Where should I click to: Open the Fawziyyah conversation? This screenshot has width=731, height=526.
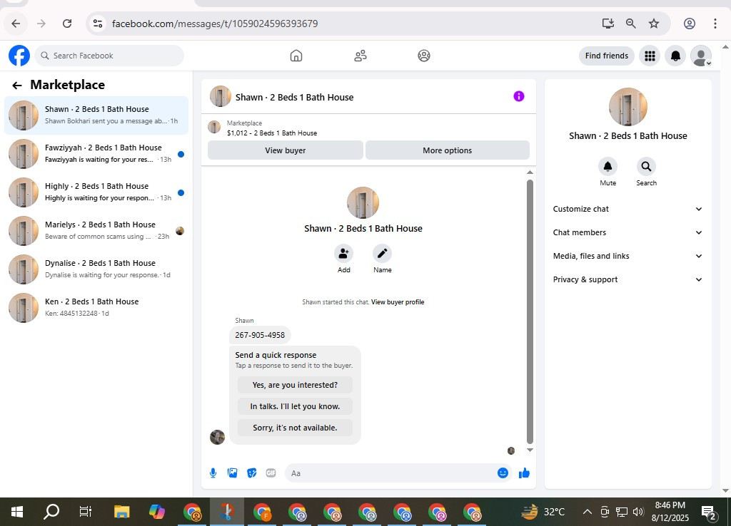pyautogui.click(x=96, y=154)
